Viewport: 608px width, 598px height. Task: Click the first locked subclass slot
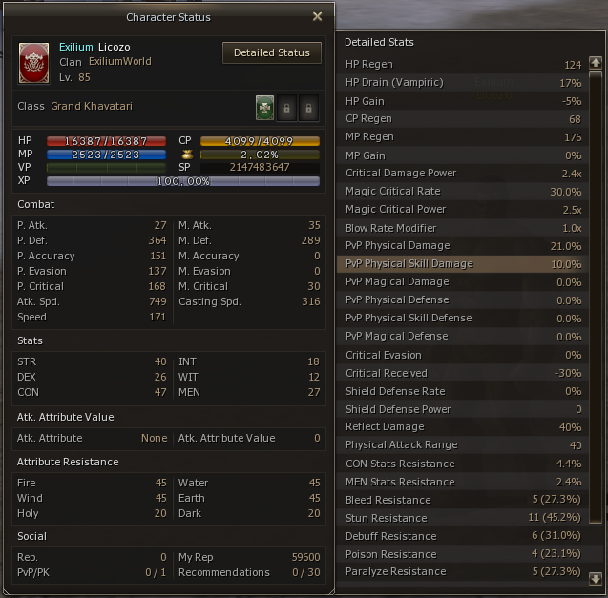[286, 108]
